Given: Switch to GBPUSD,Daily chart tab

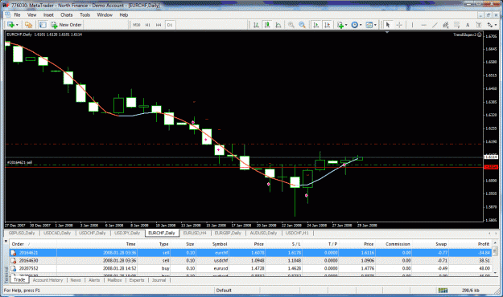Looking at the screenshot, I should (22, 233).
